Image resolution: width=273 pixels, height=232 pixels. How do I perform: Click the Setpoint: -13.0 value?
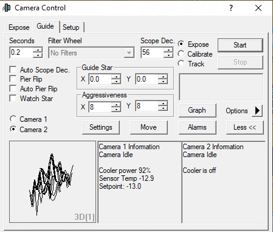[x=120, y=186]
